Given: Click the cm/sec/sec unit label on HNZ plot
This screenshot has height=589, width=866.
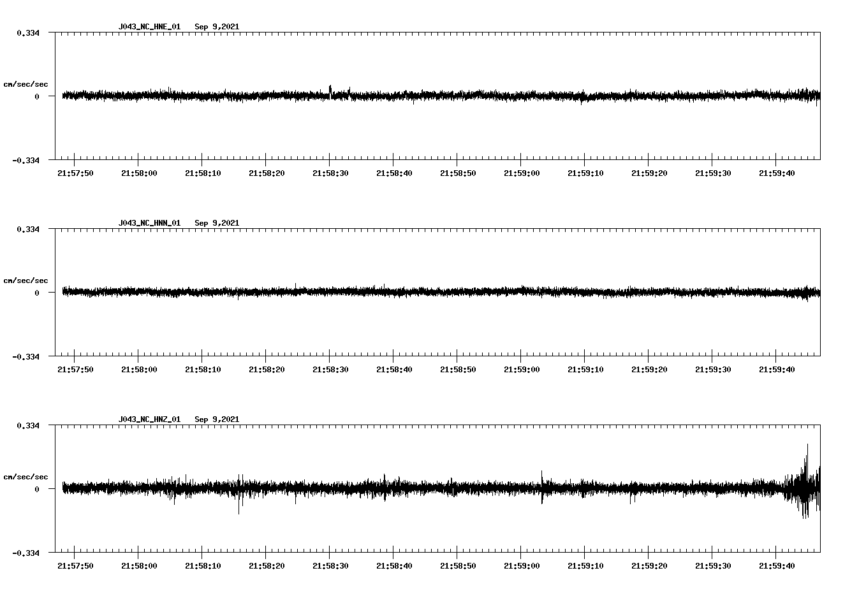Looking at the screenshot, I should tap(26, 477).
